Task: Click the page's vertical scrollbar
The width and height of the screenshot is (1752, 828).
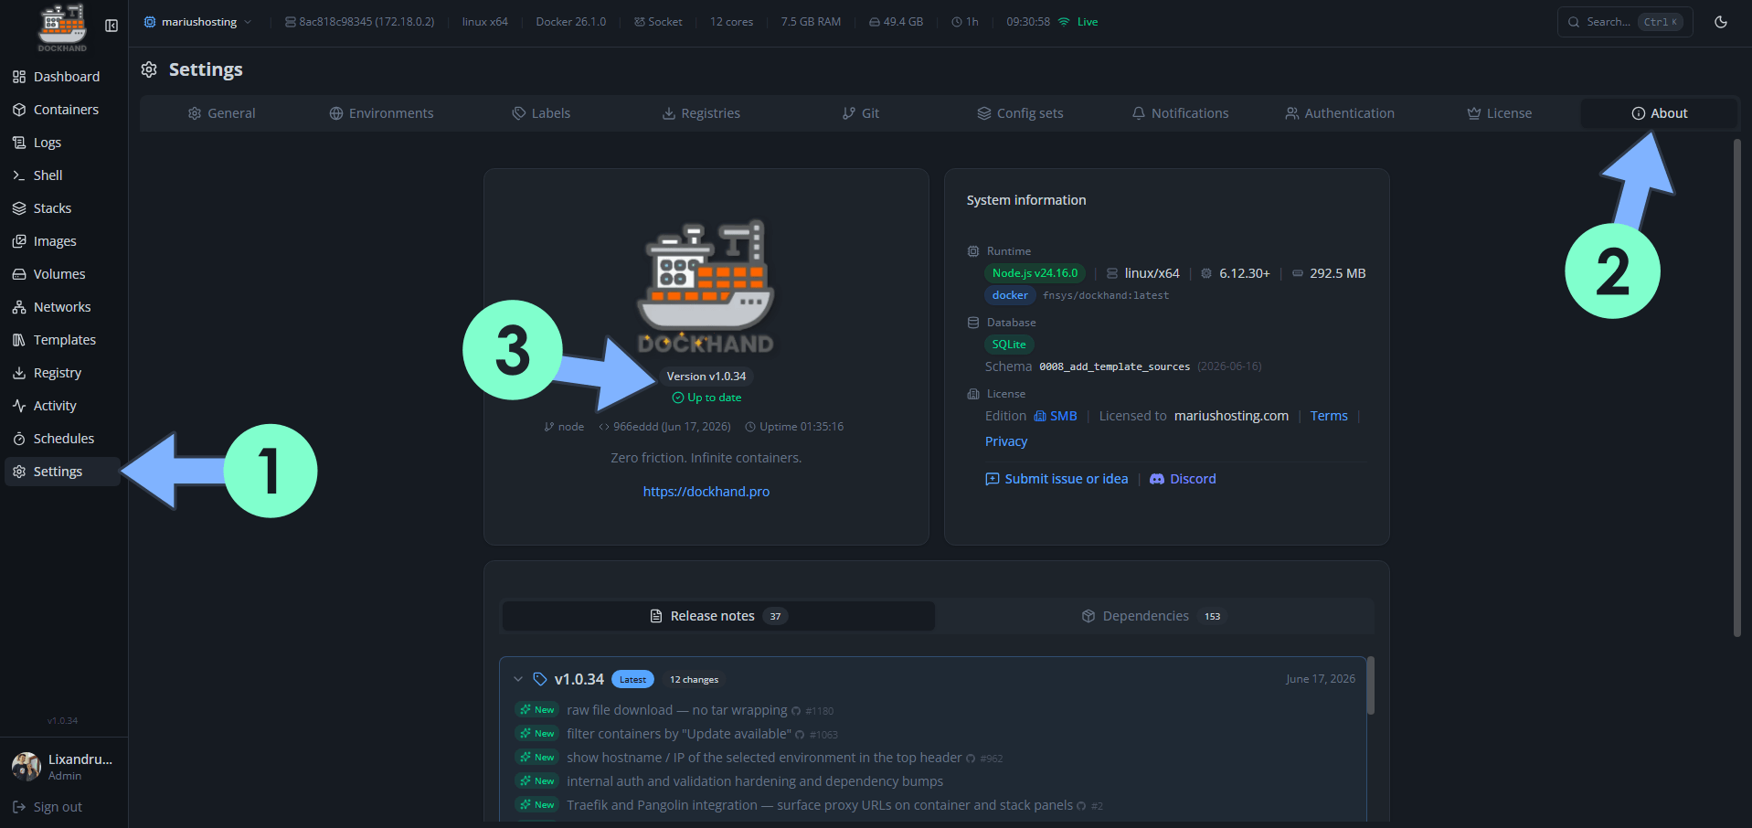Action: (1737, 387)
